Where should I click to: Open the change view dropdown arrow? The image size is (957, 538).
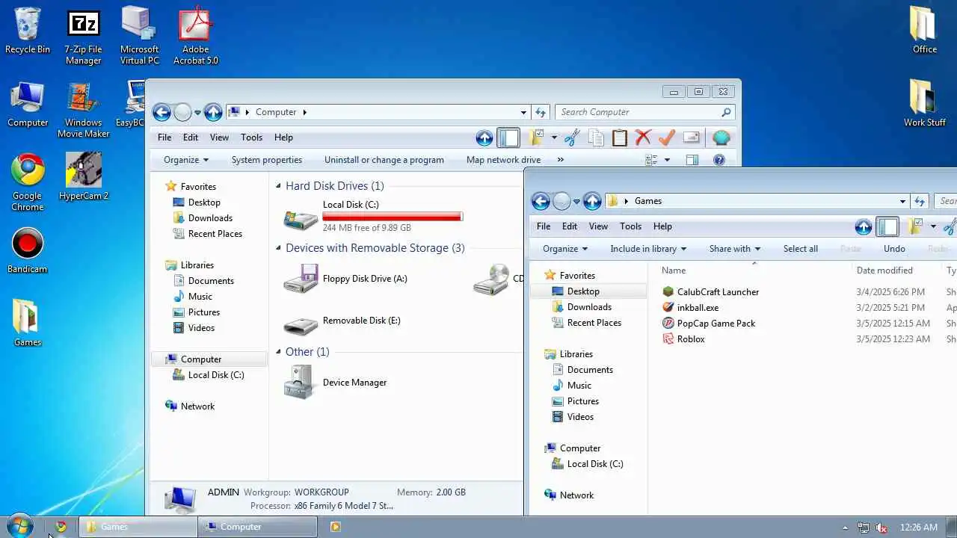click(x=667, y=160)
